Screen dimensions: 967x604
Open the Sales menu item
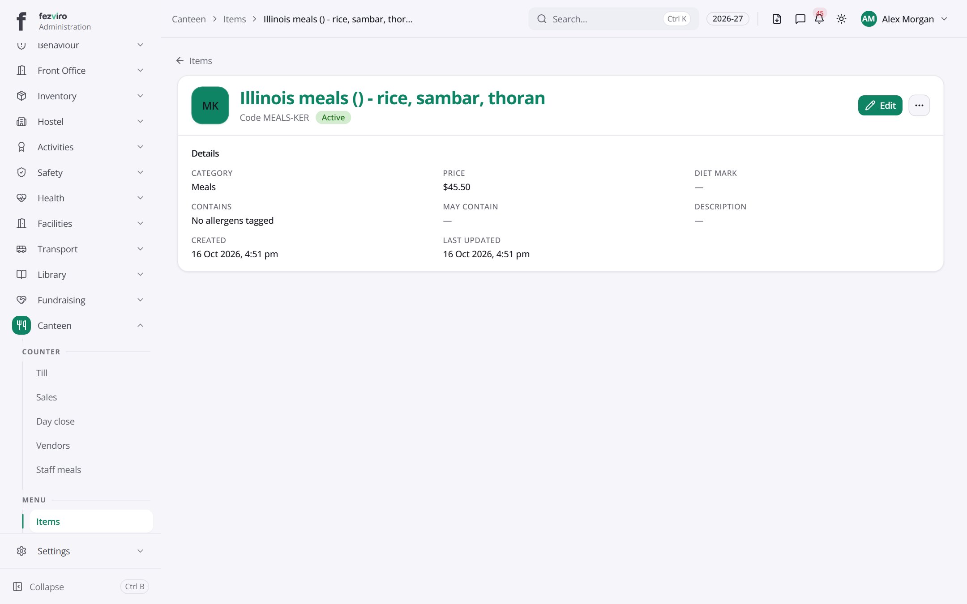tap(91, 397)
